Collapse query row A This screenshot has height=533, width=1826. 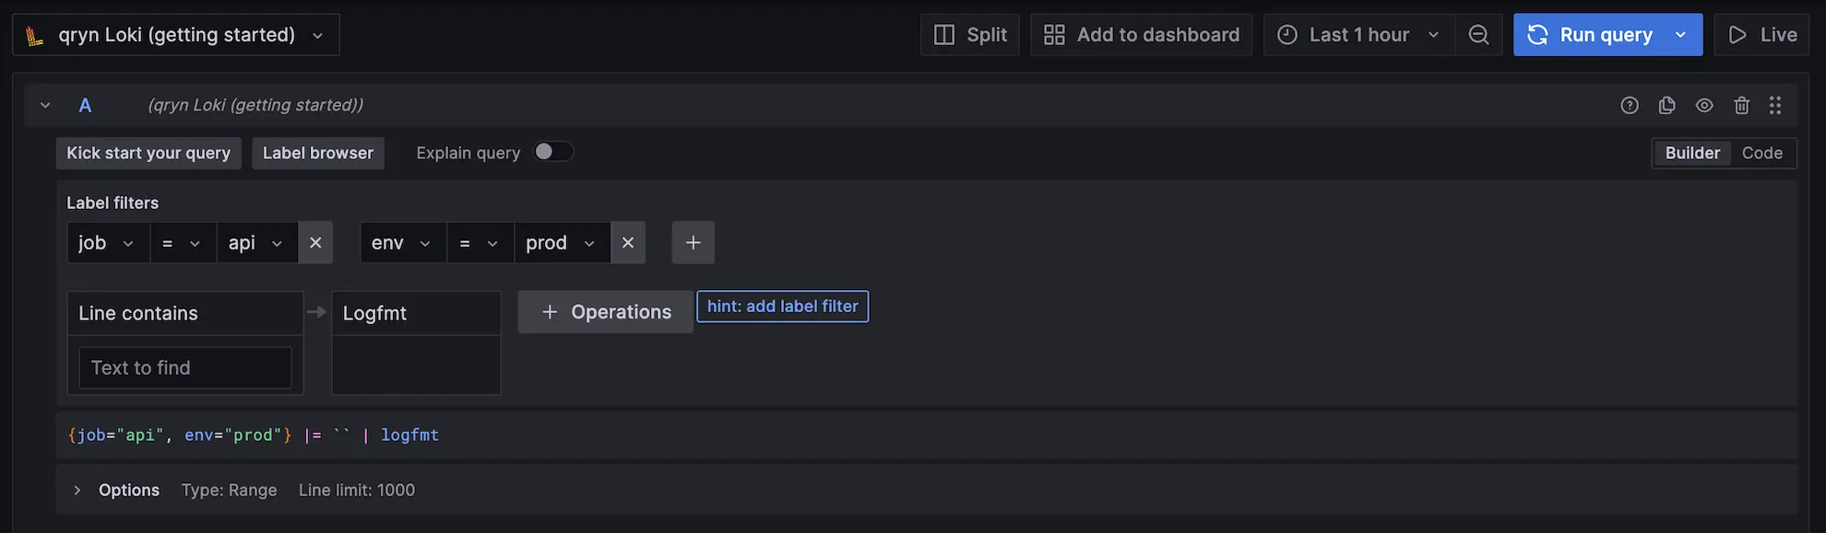tap(45, 106)
